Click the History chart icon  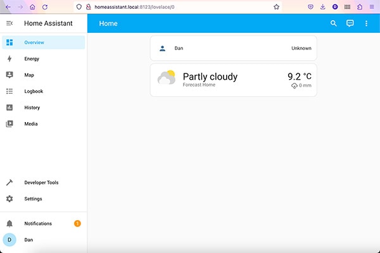(x=9, y=108)
